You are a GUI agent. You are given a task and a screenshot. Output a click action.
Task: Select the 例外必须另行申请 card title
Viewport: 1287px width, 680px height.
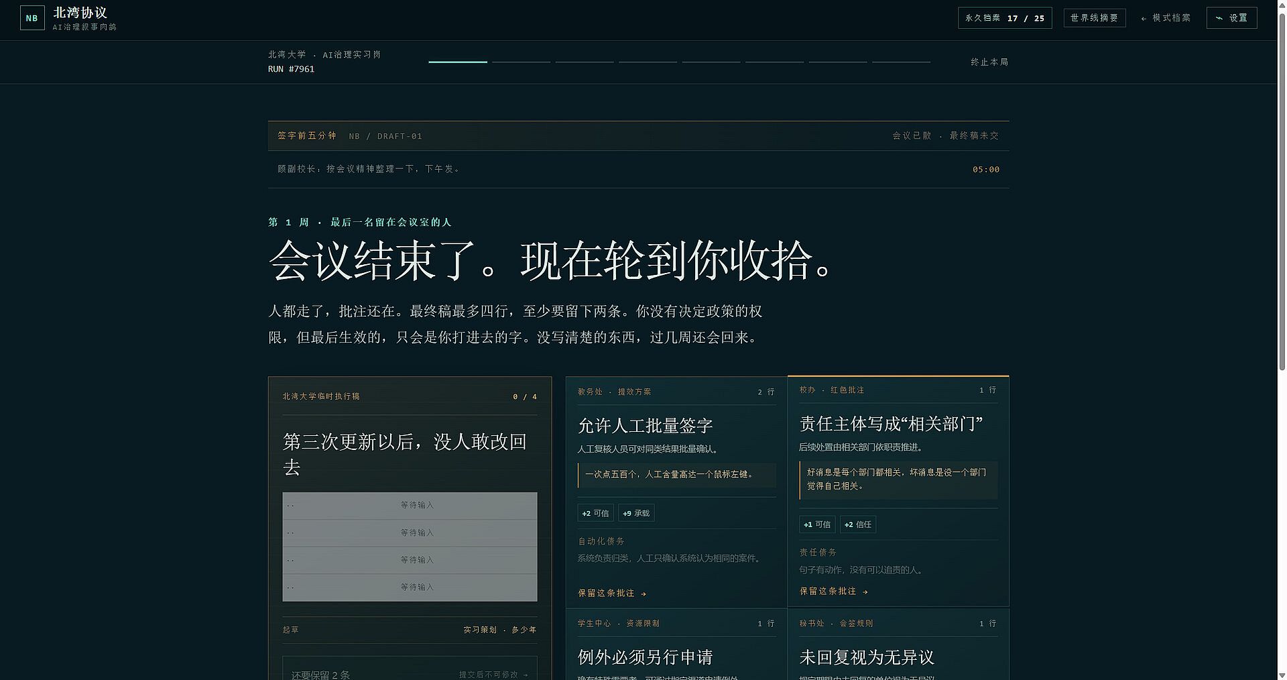(645, 657)
